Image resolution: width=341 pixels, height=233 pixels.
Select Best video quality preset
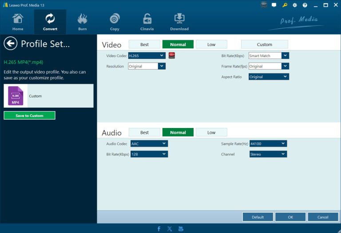pyautogui.click(x=144, y=44)
